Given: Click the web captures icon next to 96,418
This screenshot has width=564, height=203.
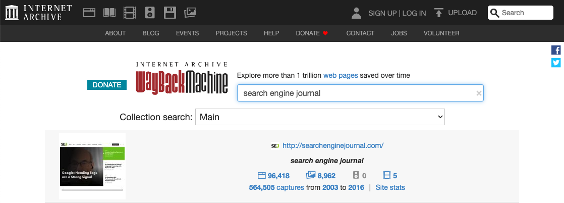Looking at the screenshot, I should pos(261,176).
